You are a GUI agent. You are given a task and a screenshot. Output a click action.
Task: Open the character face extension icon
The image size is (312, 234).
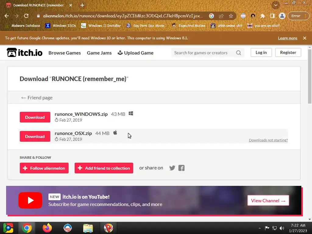click(x=253, y=16)
